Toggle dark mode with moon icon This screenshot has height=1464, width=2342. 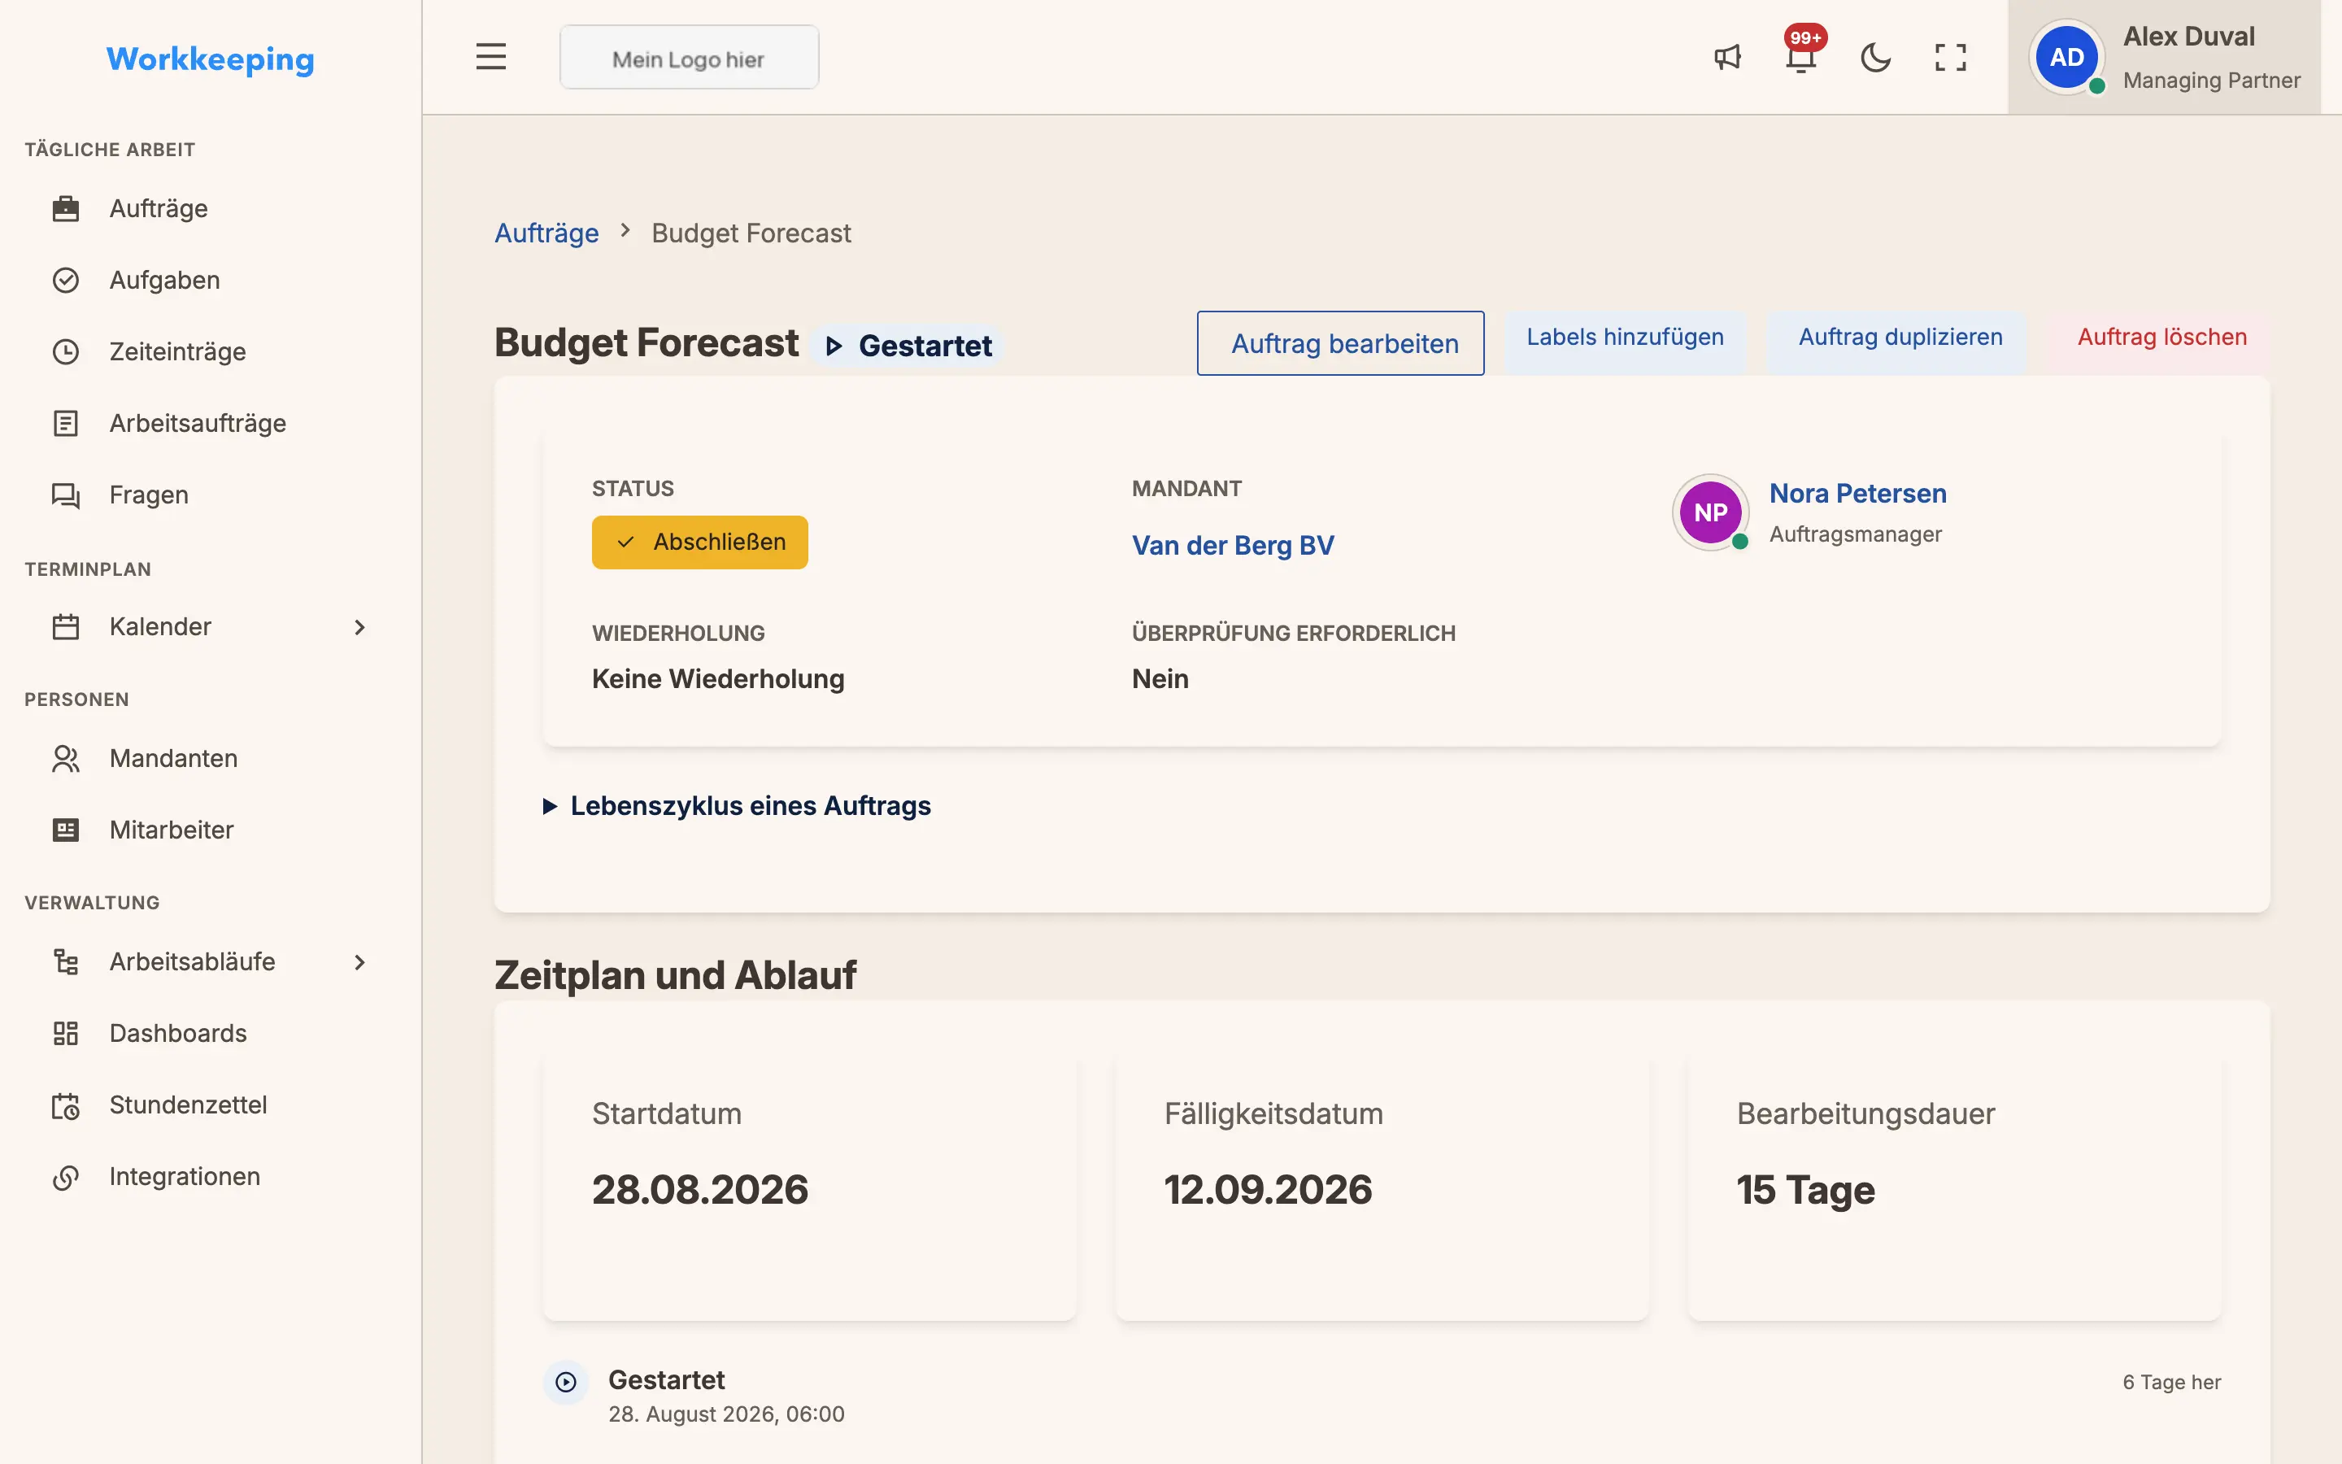tap(1875, 57)
